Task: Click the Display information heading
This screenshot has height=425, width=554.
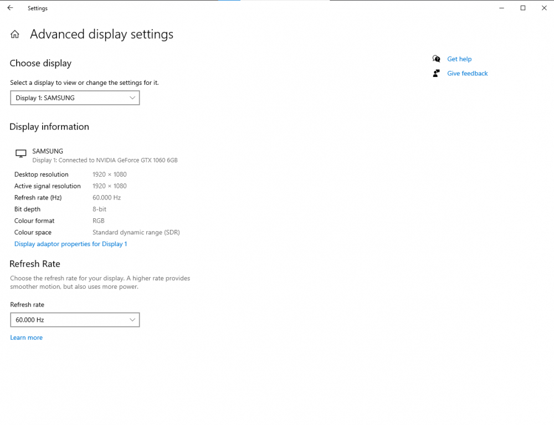Action: pyautogui.click(x=49, y=127)
